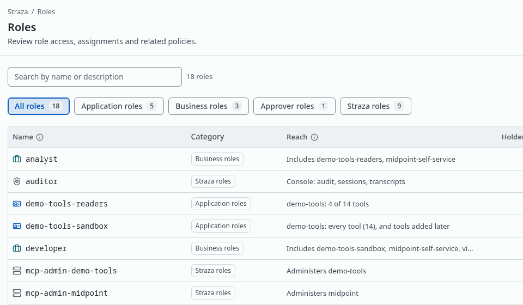Viewport: 523px width, 305px height.
Task: Click the Holders column header
Action: coord(512,137)
